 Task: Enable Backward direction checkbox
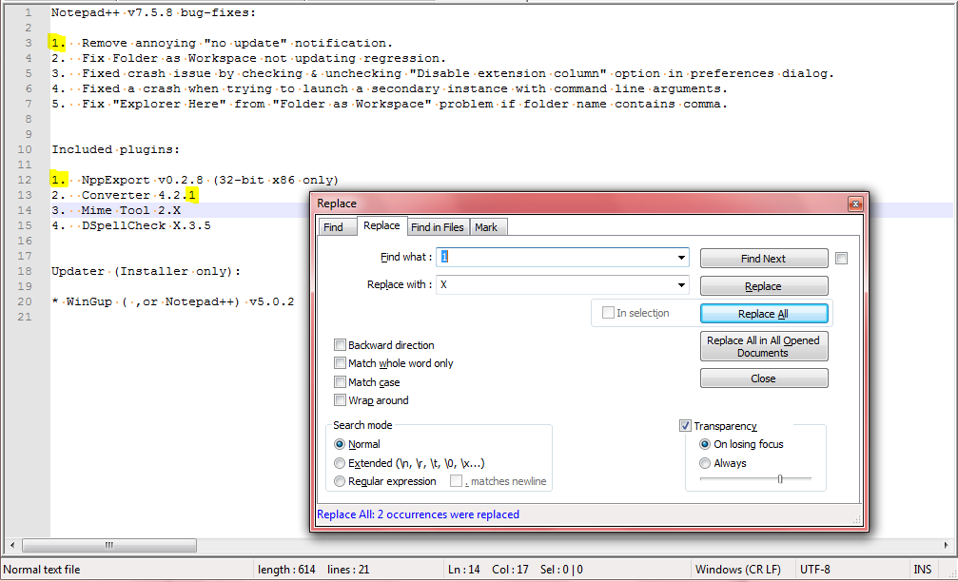click(x=341, y=345)
